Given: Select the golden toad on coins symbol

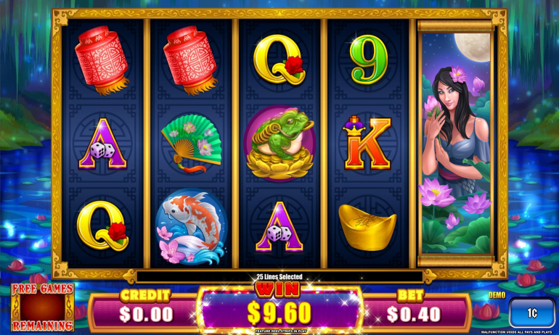Looking at the screenshot, I should 279,143.
